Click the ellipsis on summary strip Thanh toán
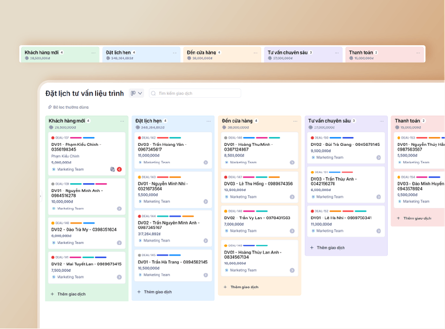This screenshot has height=329, width=445. [418, 53]
